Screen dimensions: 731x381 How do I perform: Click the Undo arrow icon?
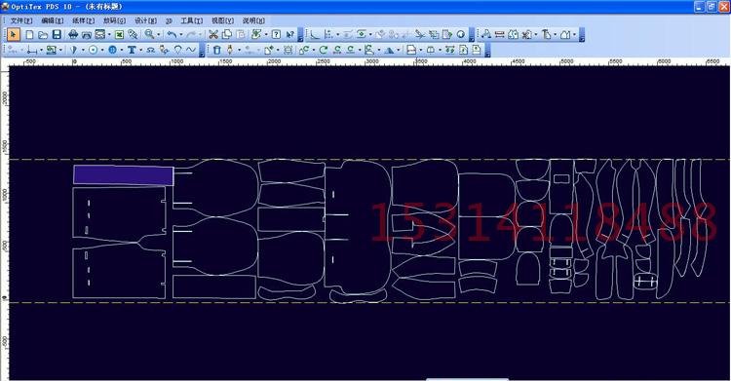point(173,34)
